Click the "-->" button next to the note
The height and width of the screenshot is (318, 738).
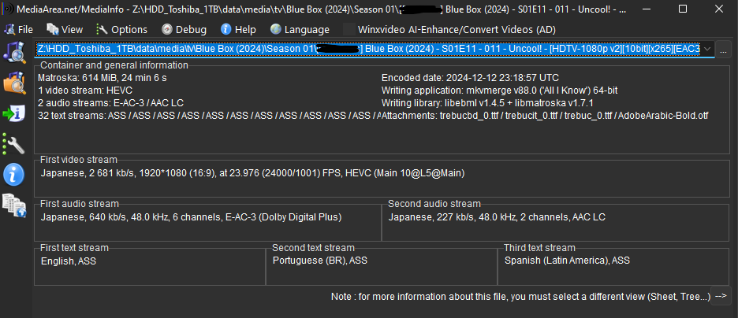[721, 296]
